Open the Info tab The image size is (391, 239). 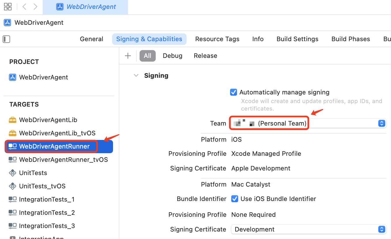pyautogui.click(x=258, y=39)
